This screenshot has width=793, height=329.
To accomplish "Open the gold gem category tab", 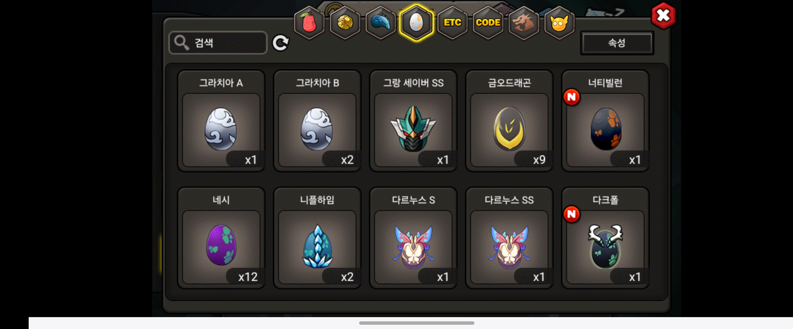I will [345, 23].
